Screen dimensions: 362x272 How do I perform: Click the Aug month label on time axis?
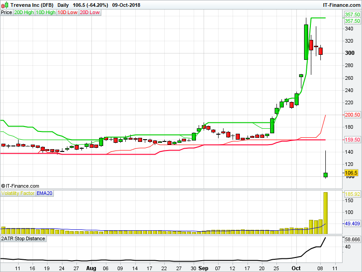tap(91, 268)
